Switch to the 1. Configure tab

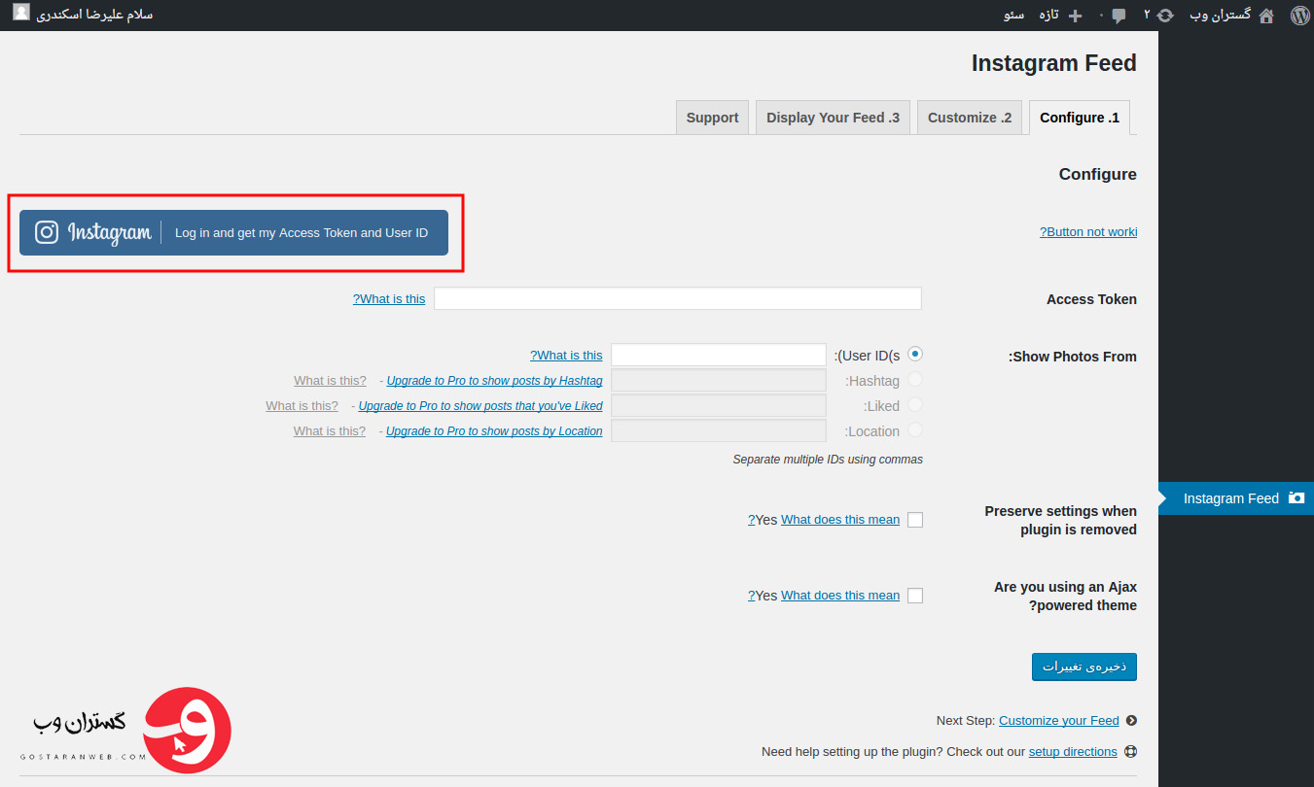pos(1080,118)
